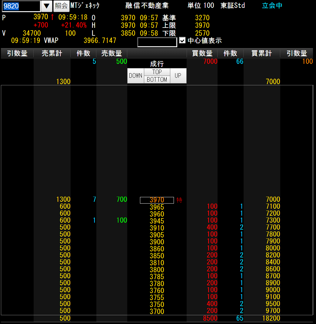This screenshot has width=316, height=324.
Task: Click total buy quantity 8500
Action: pos(210,318)
